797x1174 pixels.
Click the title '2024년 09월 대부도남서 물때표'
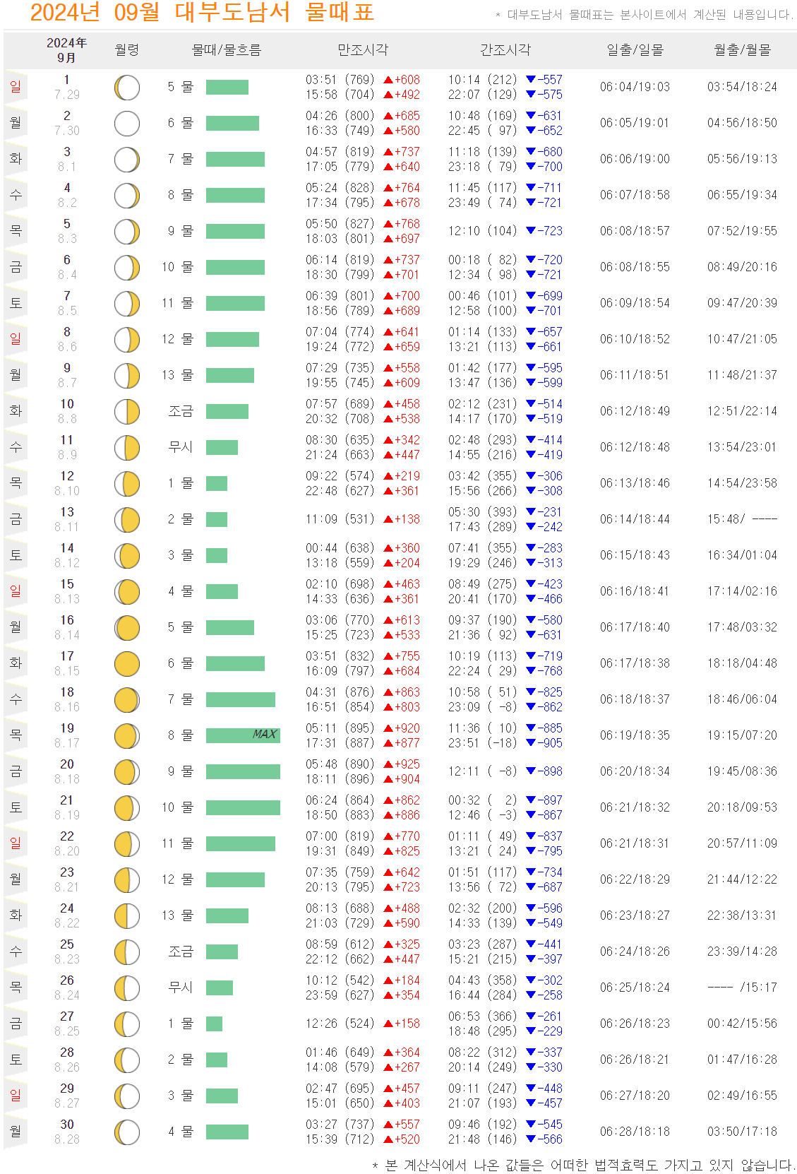pos(202,12)
